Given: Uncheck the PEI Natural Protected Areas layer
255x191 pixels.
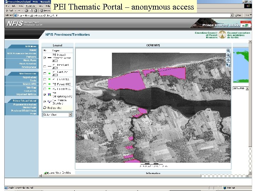Looking at the screenshot, I should click(45, 57).
